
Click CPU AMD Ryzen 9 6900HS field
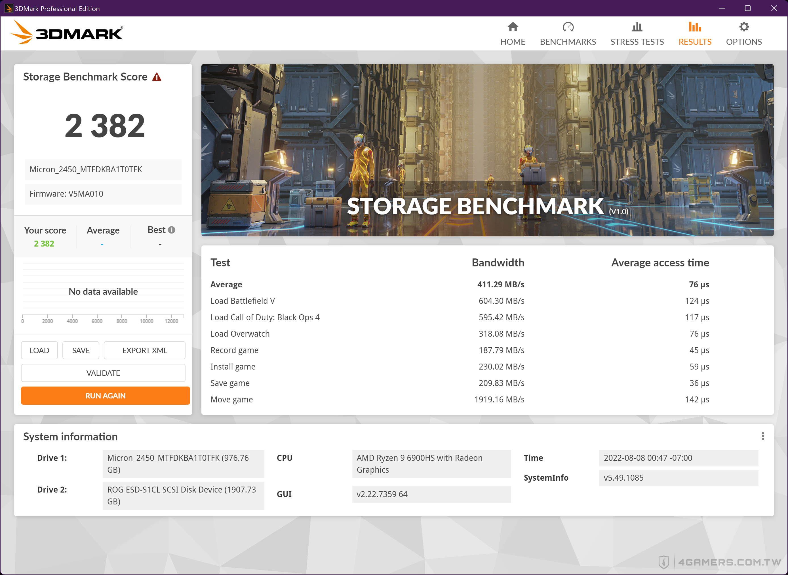point(431,464)
